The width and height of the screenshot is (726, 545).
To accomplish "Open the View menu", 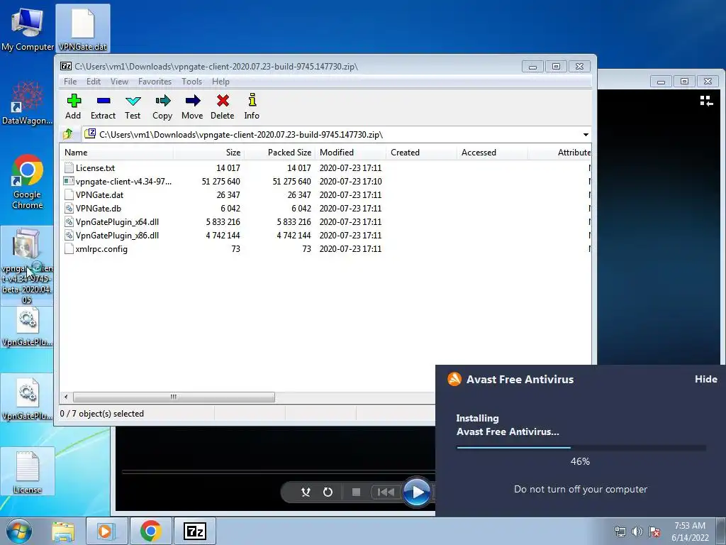I will point(119,82).
